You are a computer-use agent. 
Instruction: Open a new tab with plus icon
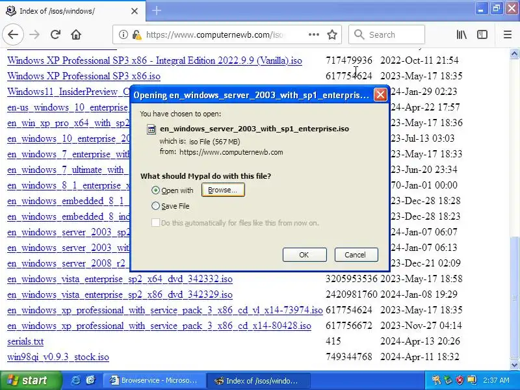pos(156,11)
